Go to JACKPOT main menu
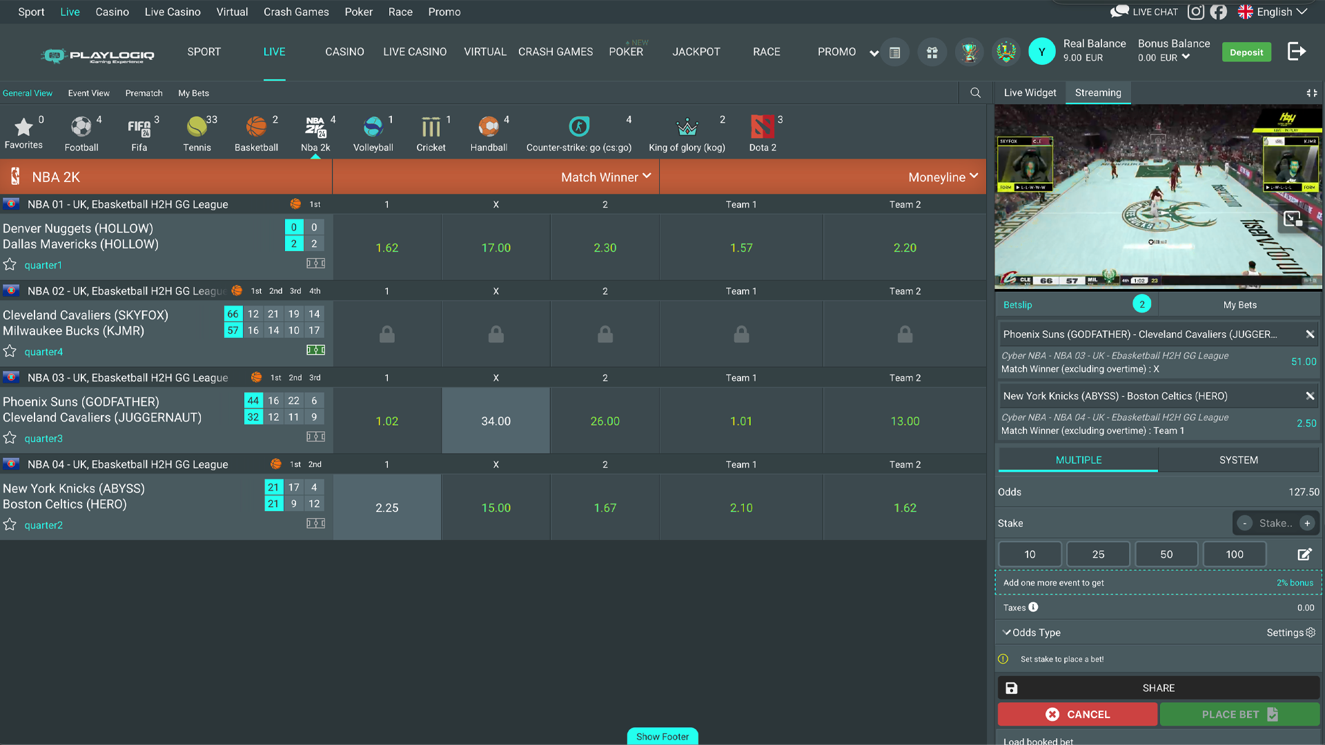Image resolution: width=1325 pixels, height=745 pixels. point(696,52)
